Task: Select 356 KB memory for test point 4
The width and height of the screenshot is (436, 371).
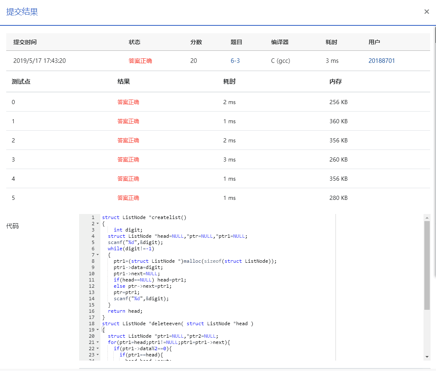Action: [x=339, y=179]
